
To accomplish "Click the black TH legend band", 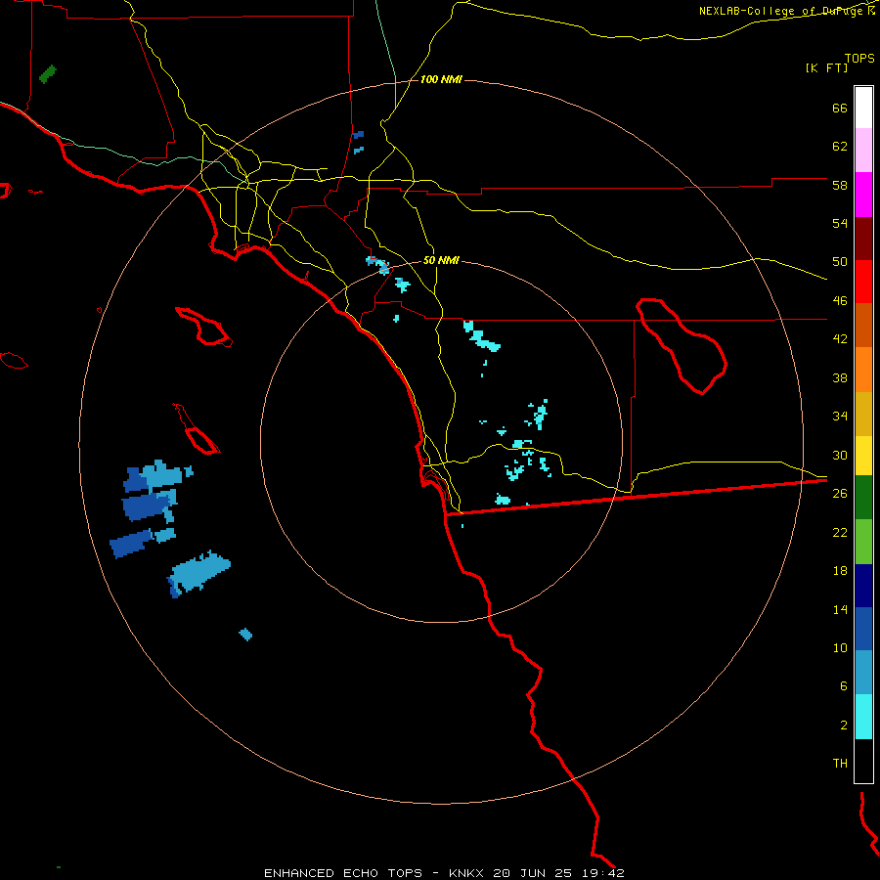I will (863, 761).
